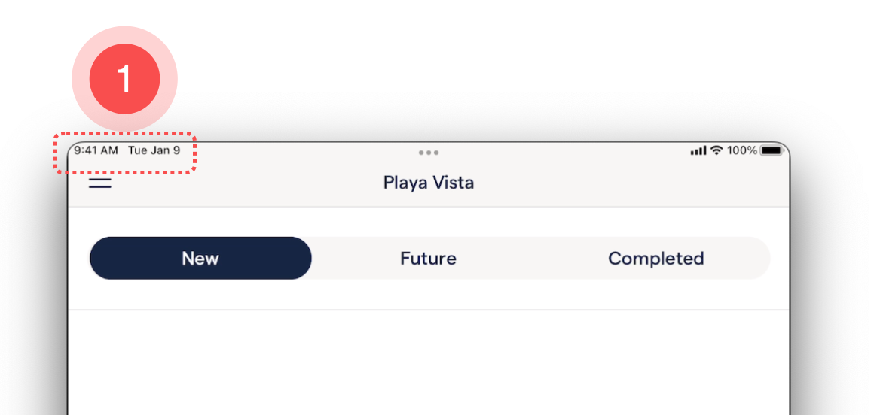Click the Tue Jan 9 date
The height and width of the screenshot is (415, 880).
(154, 150)
